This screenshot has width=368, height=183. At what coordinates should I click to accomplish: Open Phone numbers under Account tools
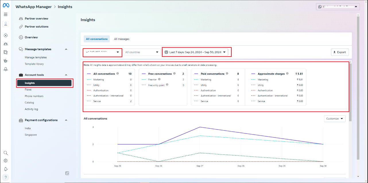coord(34,96)
